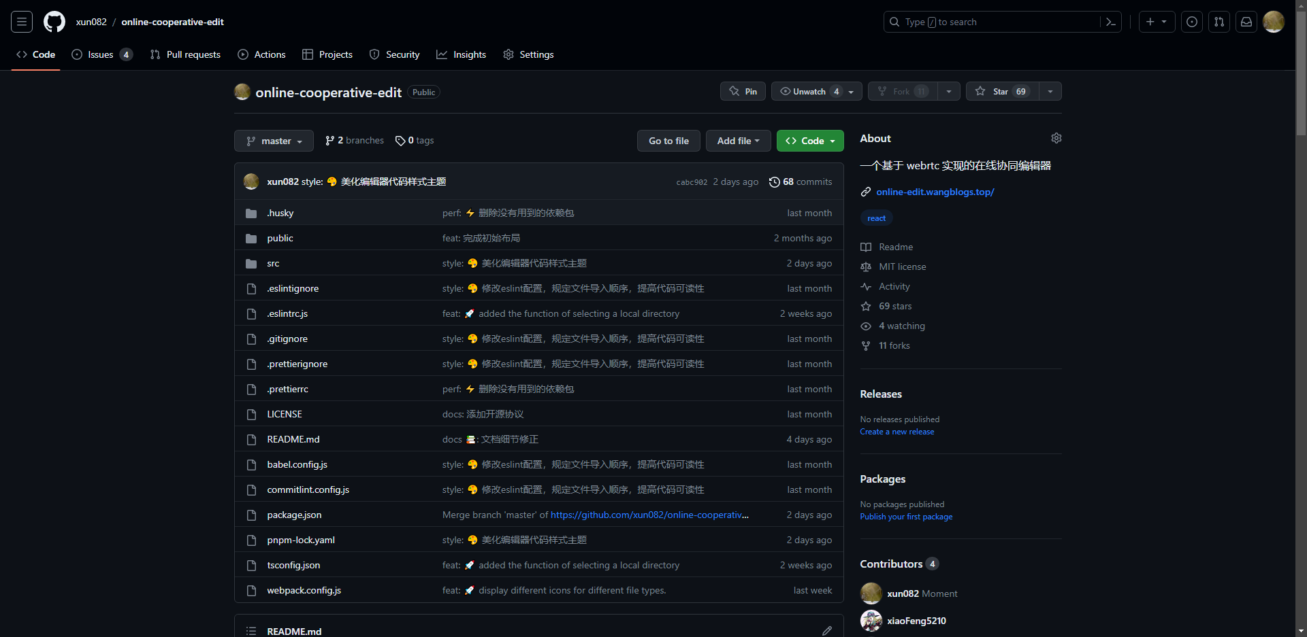
Task: Open the user avatar menu in the header
Action: pyautogui.click(x=1274, y=22)
